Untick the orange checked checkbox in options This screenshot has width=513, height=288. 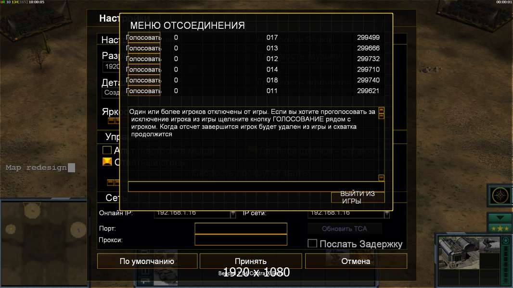[x=107, y=162]
